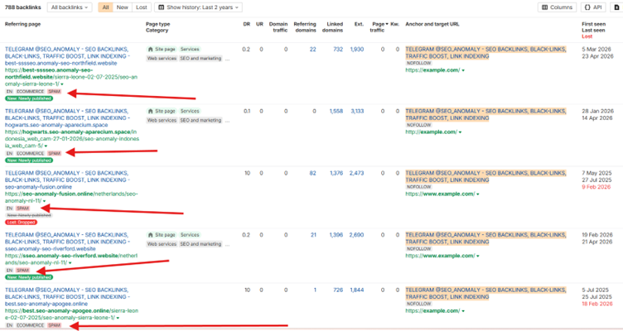Open linked domains count 1,558
Screen dimensions: 623x331
tap(336, 111)
